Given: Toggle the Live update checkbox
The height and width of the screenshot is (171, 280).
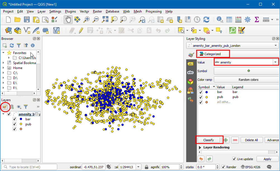Looking at the screenshot, I should coord(234,159).
